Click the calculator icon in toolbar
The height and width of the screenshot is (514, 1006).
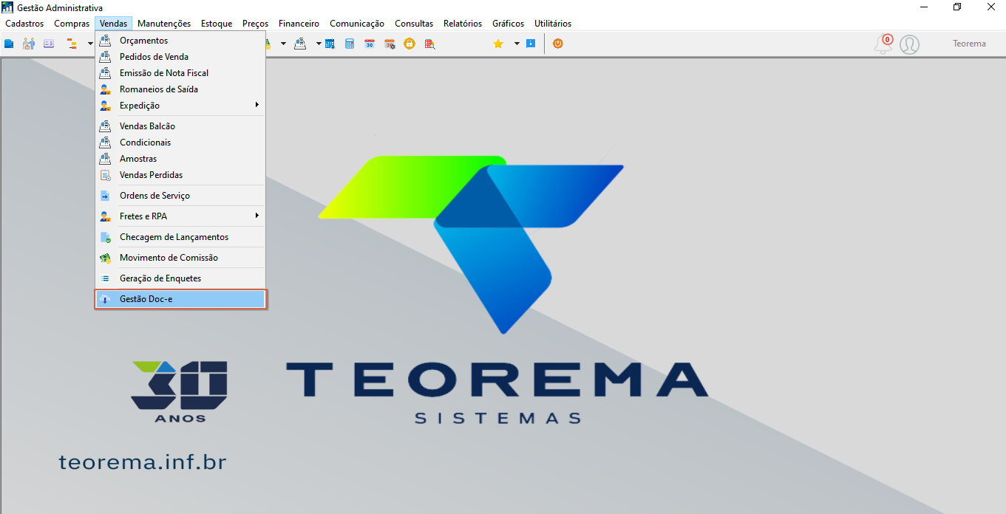350,44
